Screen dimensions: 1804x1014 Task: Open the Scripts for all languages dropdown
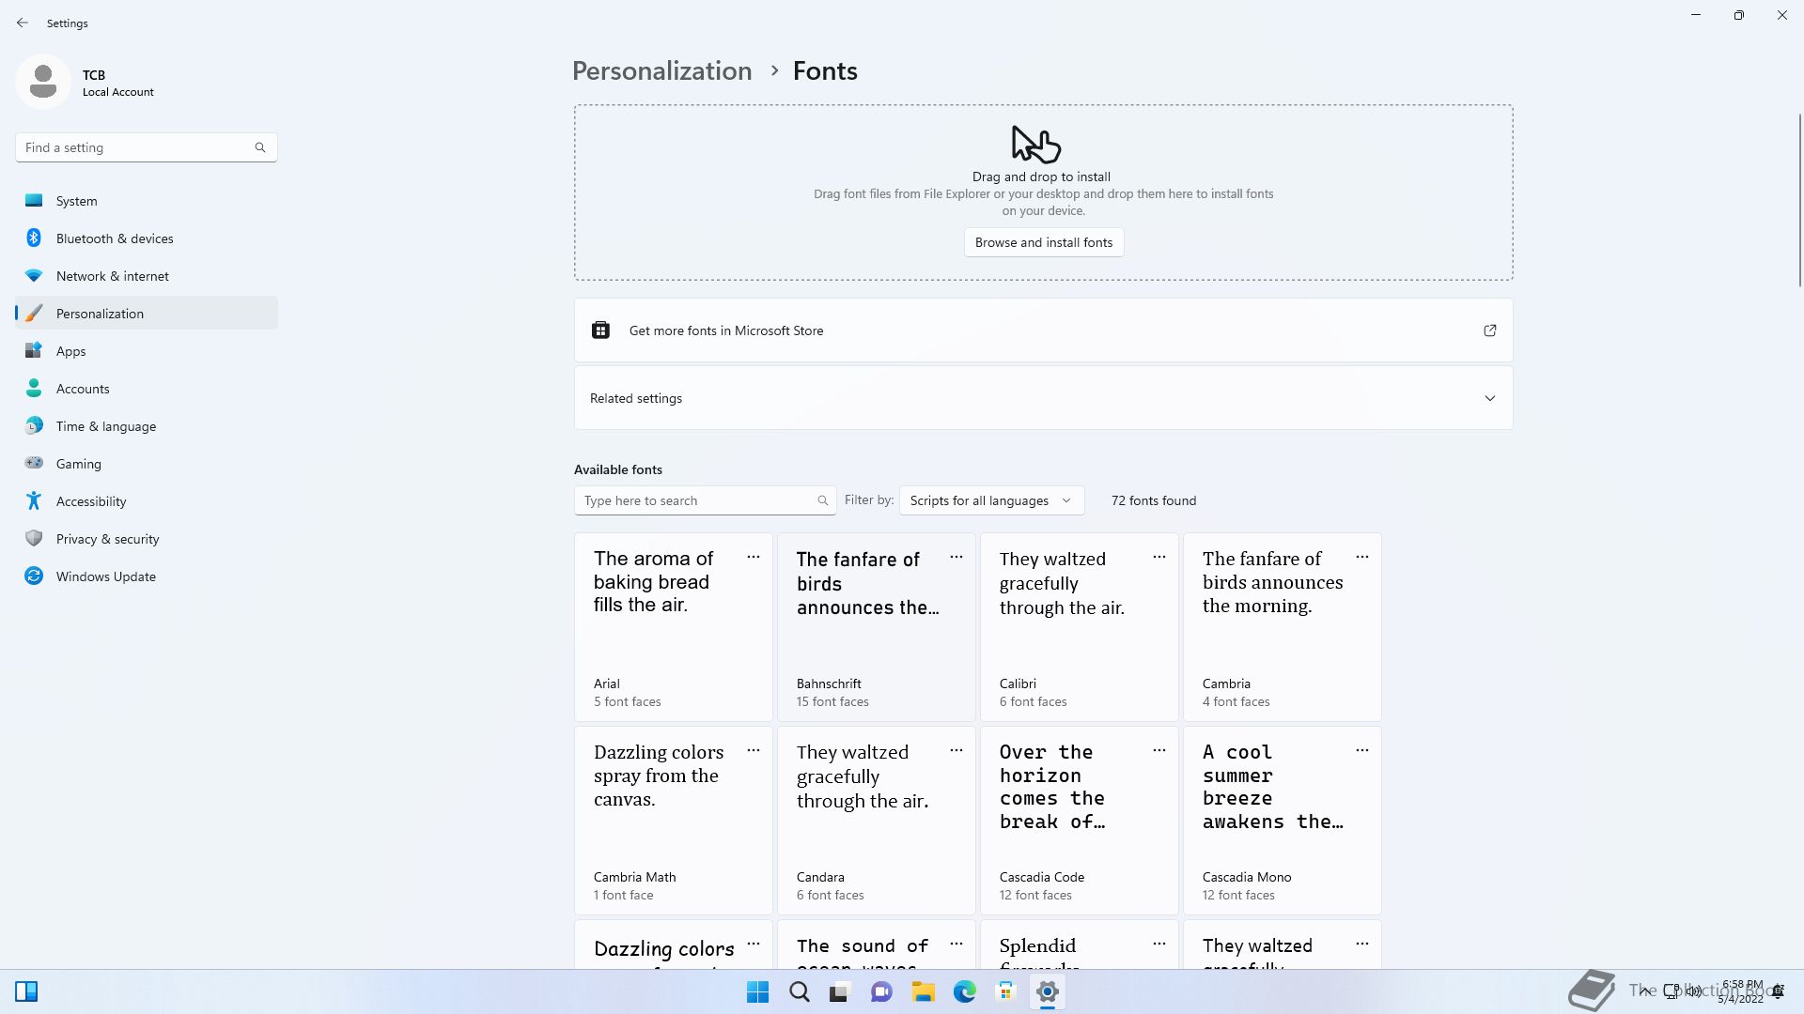click(990, 500)
